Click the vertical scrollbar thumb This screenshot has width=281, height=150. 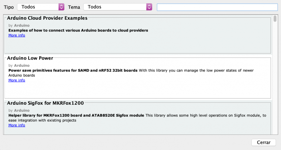pyautogui.click(x=275, y=19)
